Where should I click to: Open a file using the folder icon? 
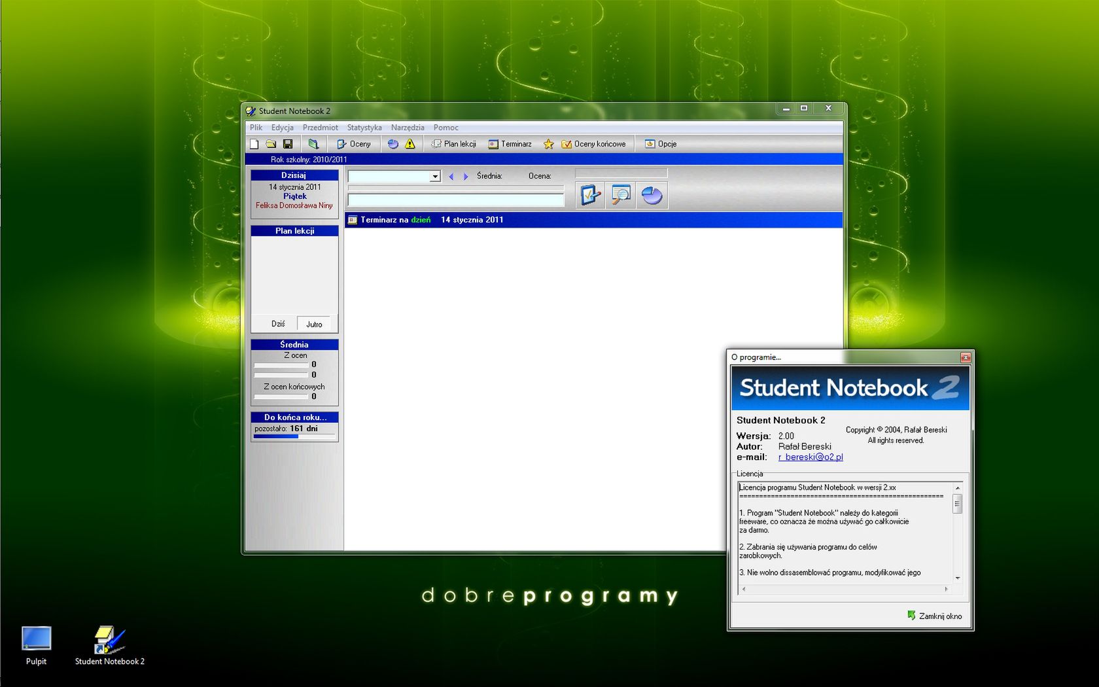pos(271,143)
